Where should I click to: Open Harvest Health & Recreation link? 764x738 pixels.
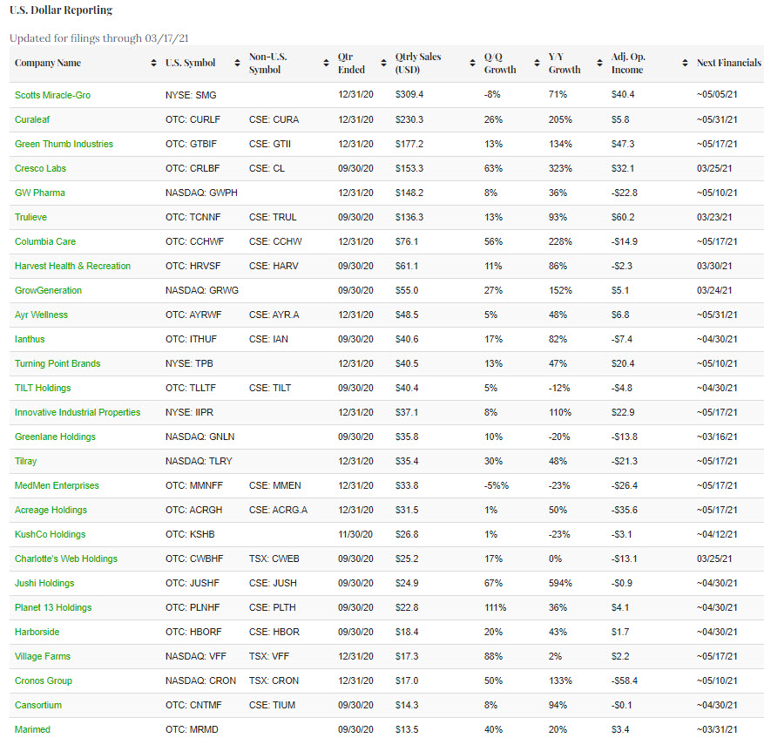click(x=72, y=266)
